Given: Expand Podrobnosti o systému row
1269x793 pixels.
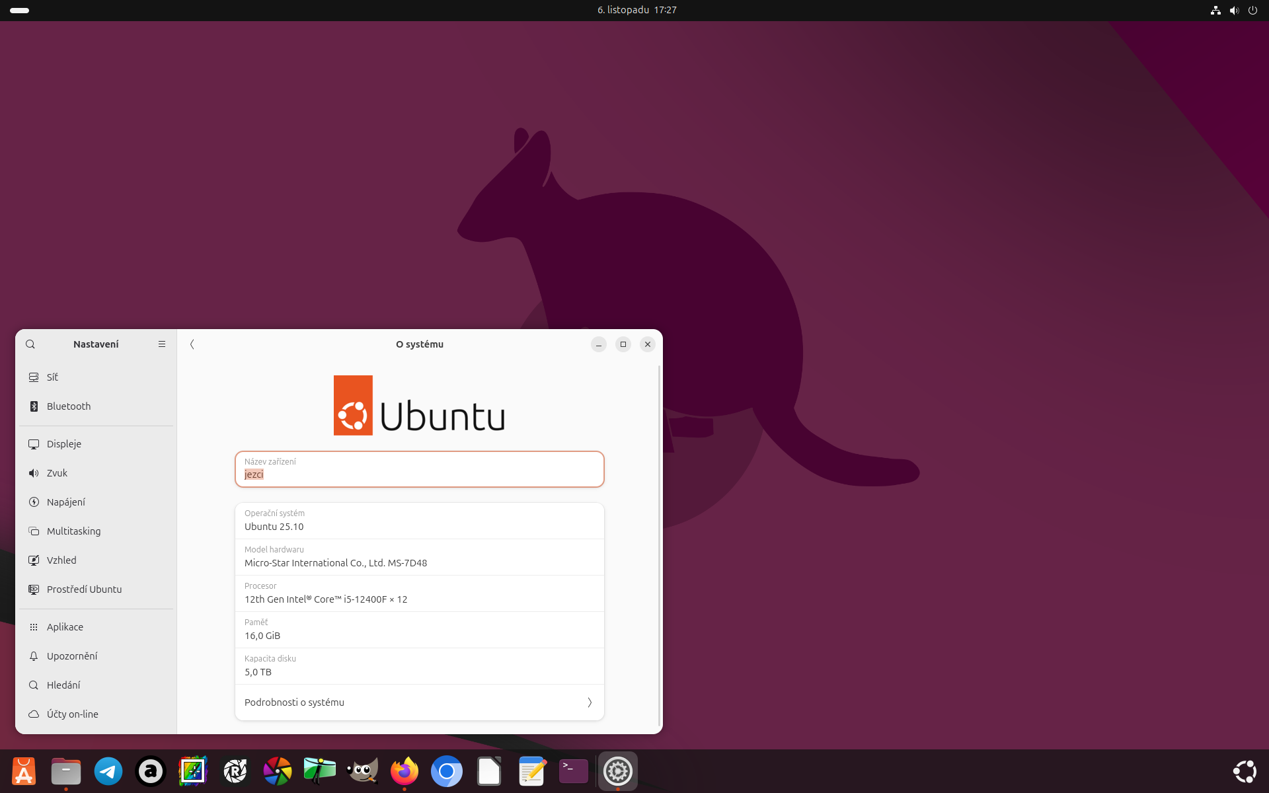Looking at the screenshot, I should click(420, 702).
